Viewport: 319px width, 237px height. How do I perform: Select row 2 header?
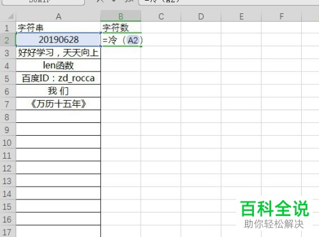pos(8,40)
